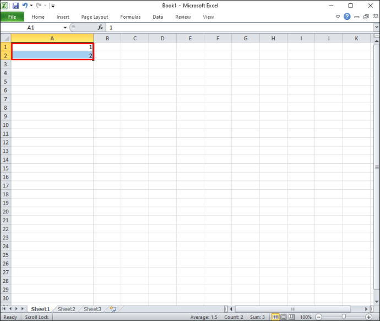
Task: Click the Redo arrow icon
Action: [39, 5]
